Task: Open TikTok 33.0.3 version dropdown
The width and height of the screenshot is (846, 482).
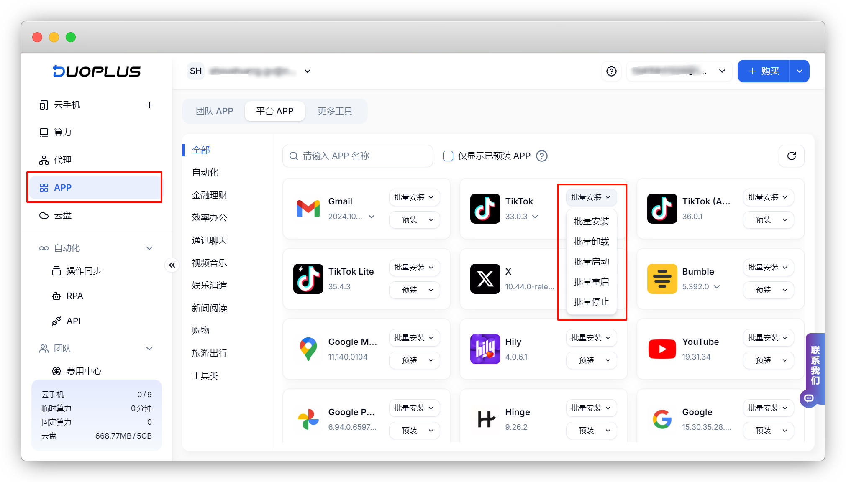Action: click(535, 217)
